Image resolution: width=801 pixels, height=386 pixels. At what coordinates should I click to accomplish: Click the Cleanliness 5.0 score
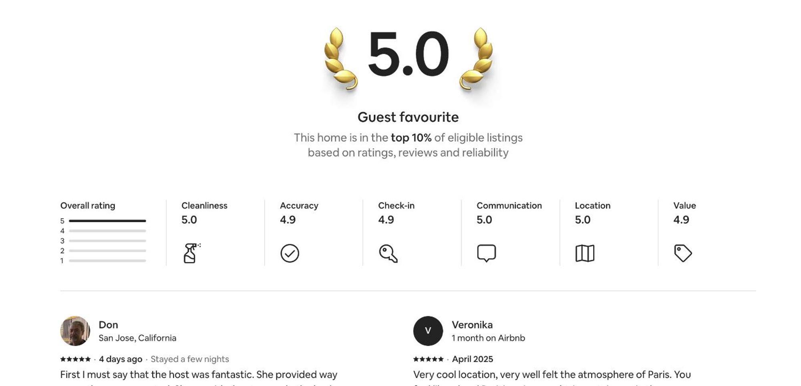pos(189,220)
